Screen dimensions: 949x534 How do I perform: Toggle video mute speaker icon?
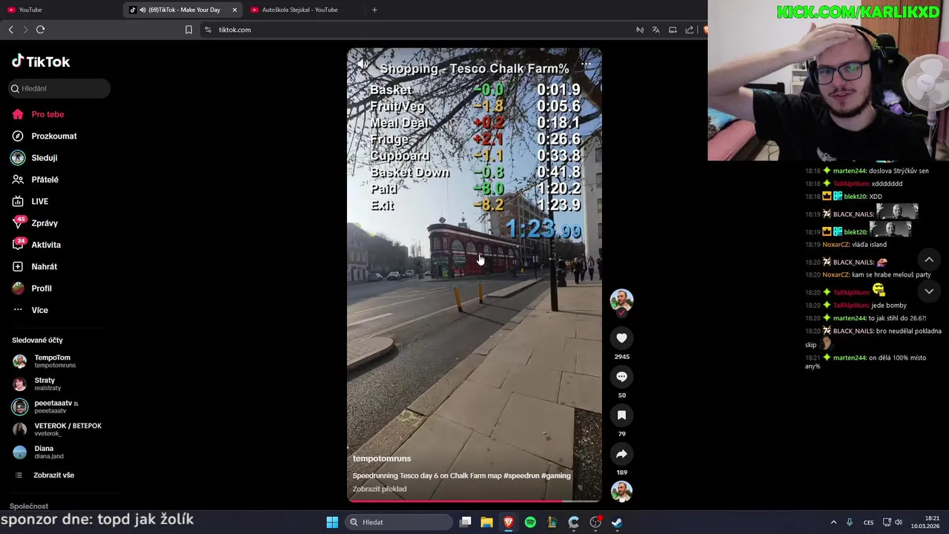pyautogui.click(x=363, y=65)
